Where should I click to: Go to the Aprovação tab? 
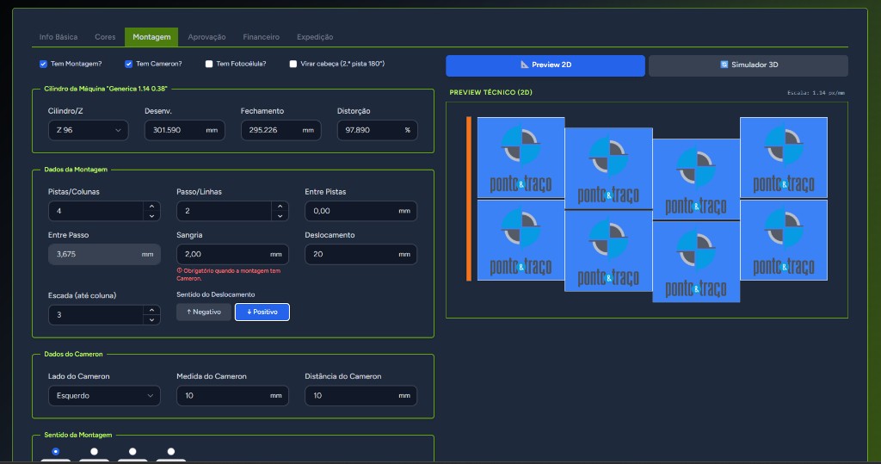point(206,37)
